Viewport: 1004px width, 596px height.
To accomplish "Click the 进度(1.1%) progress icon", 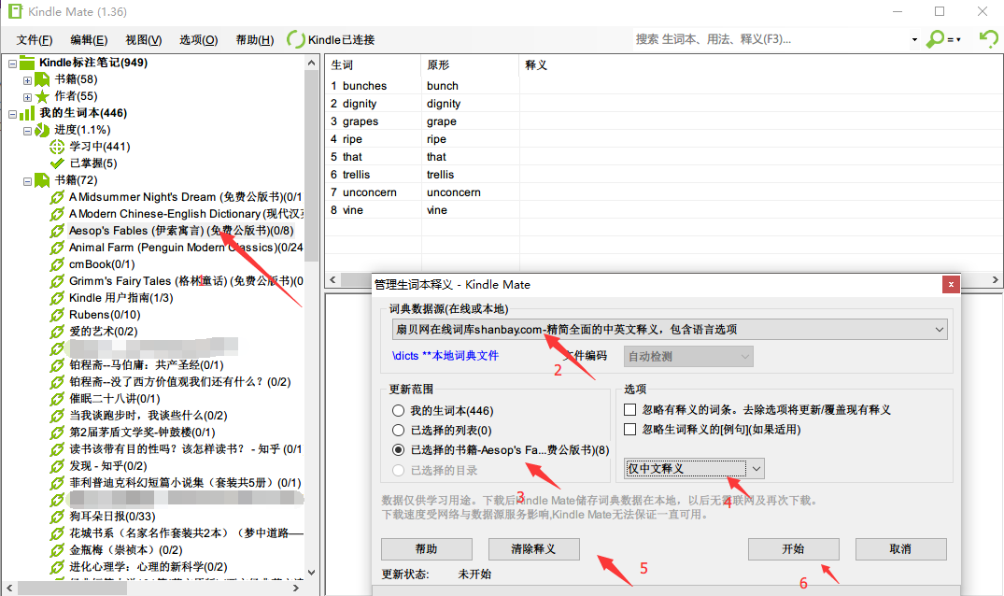I will point(43,130).
